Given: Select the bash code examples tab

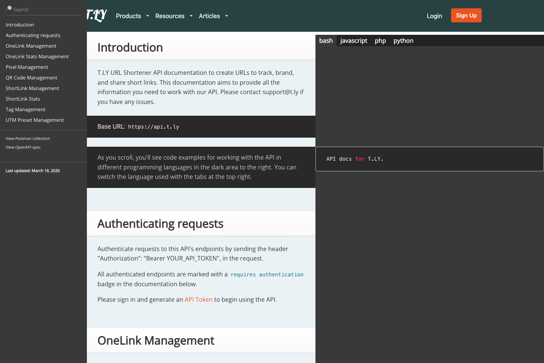Looking at the screenshot, I should click(326, 40).
